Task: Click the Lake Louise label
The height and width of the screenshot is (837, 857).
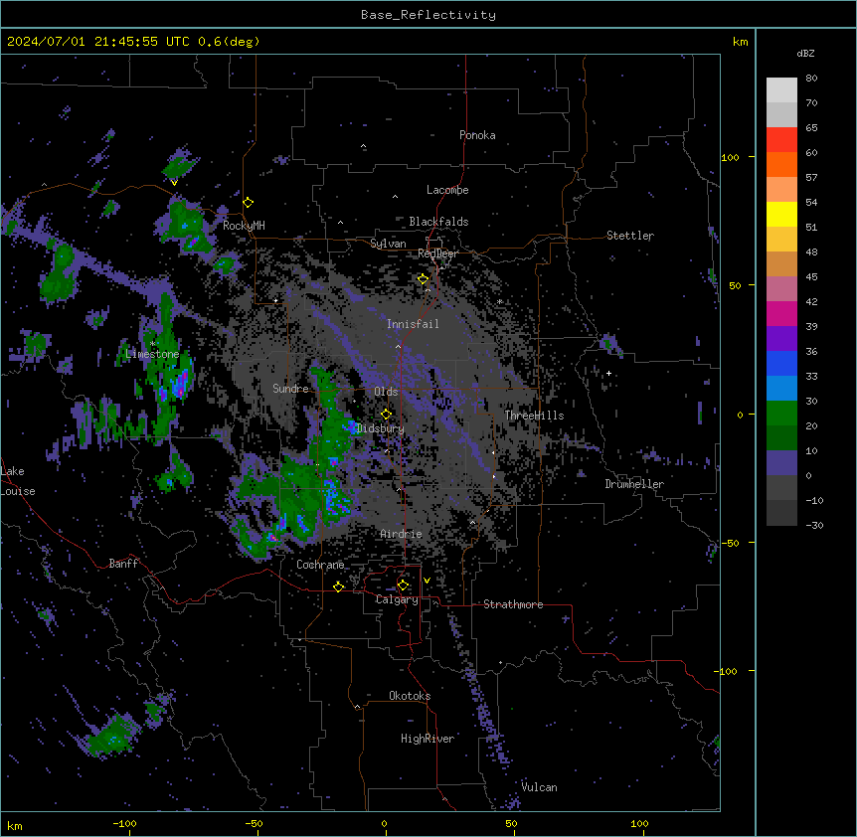Action: pyautogui.click(x=18, y=481)
